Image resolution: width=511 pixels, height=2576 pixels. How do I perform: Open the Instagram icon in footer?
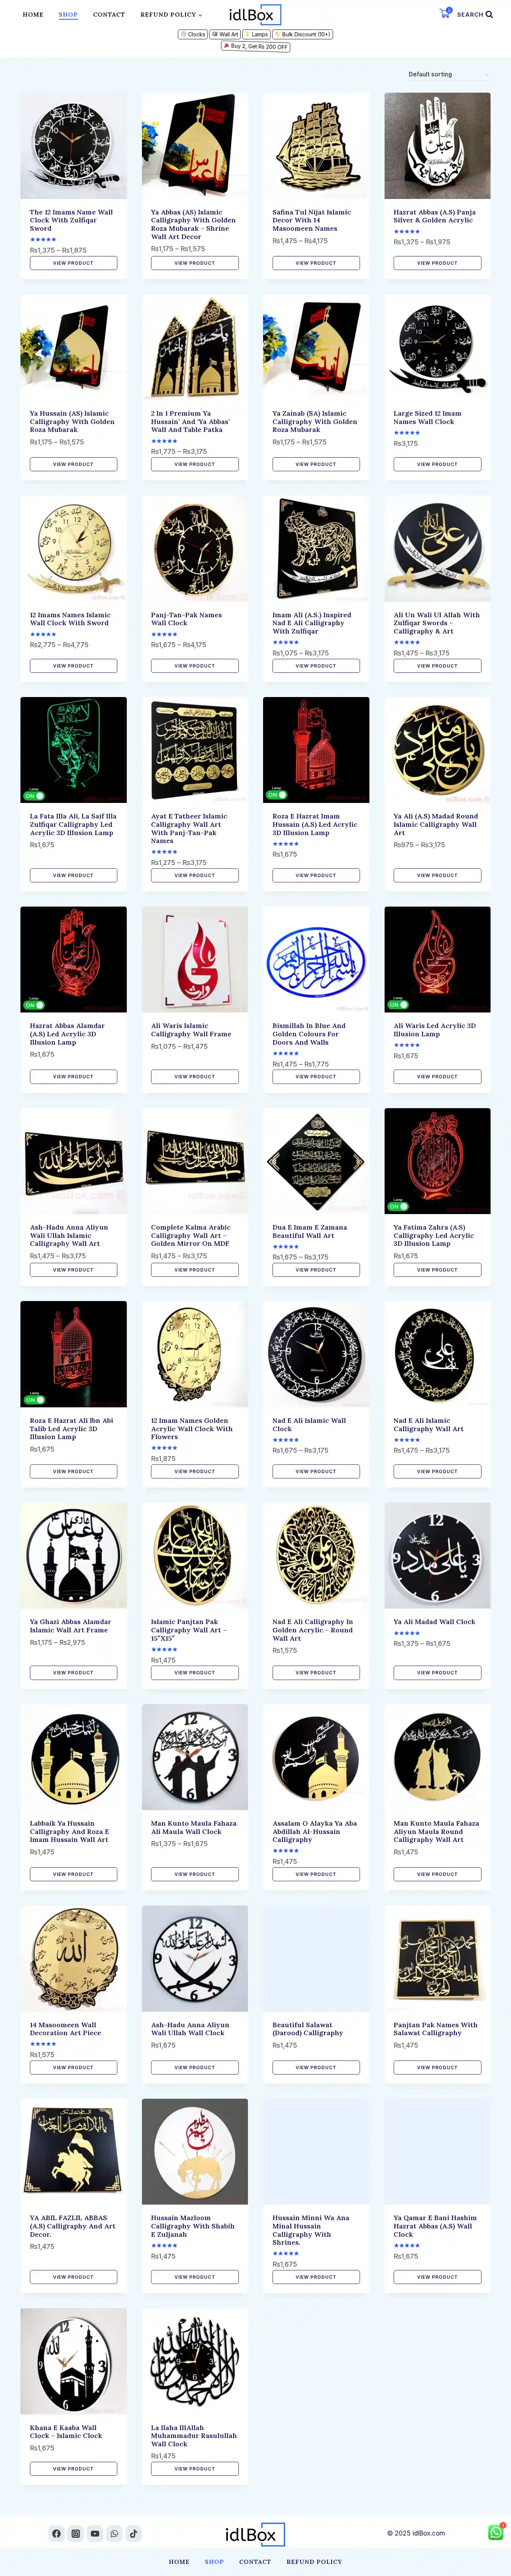(75, 2533)
